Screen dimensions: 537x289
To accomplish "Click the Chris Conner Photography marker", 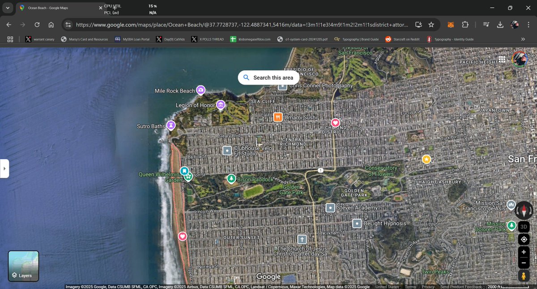I will click(x=282, y=86).
